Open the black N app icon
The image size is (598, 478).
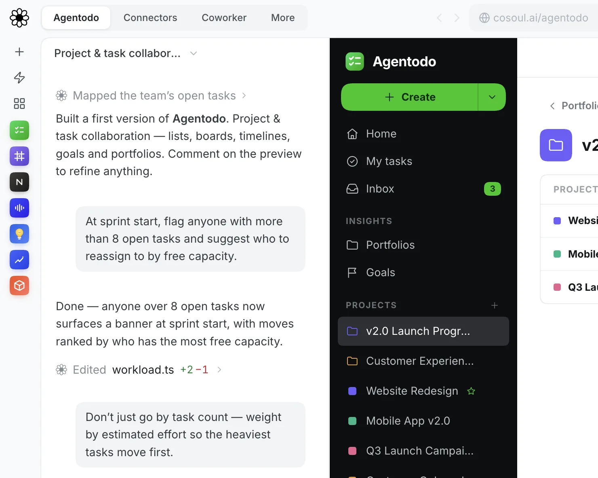pos(19,182)
